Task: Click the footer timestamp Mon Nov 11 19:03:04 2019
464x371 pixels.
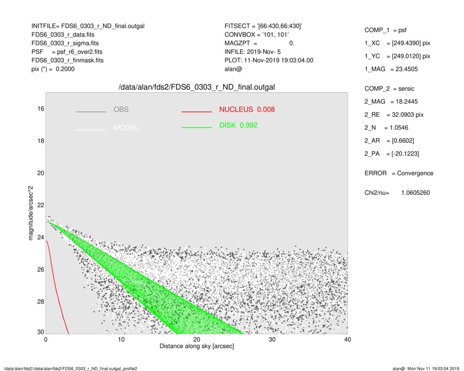Action: coord(433,368)
